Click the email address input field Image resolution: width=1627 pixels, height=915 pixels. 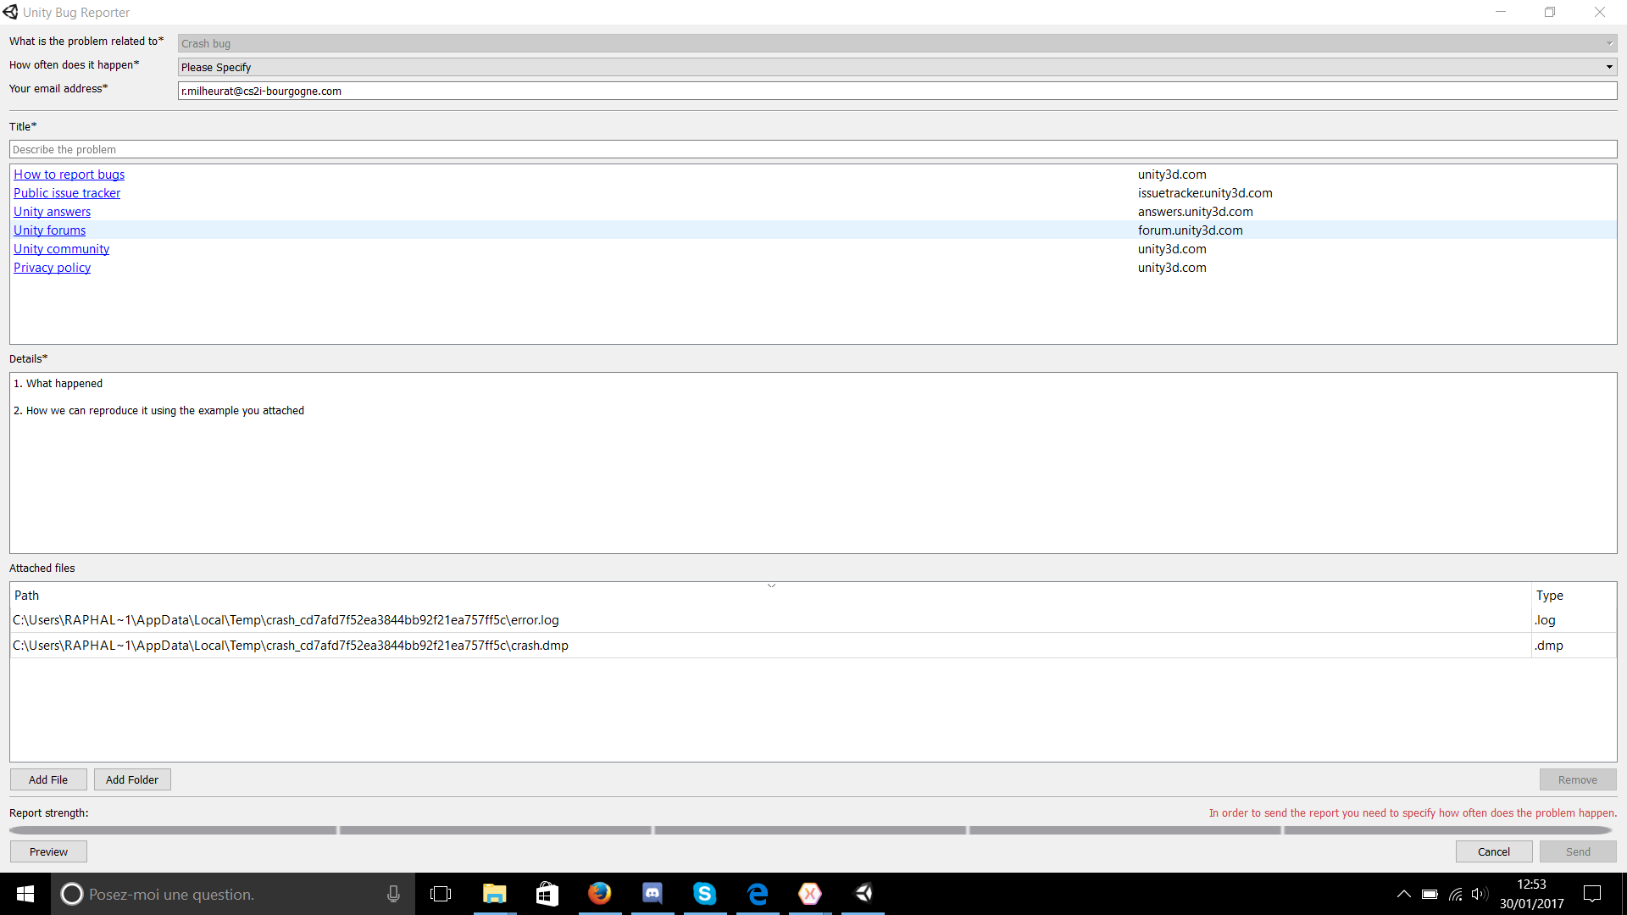pyautogui.click(x=897, y=91)
